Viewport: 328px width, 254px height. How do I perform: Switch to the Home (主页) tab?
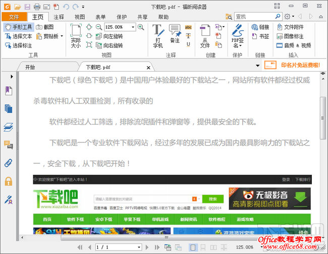click(38, 17)
